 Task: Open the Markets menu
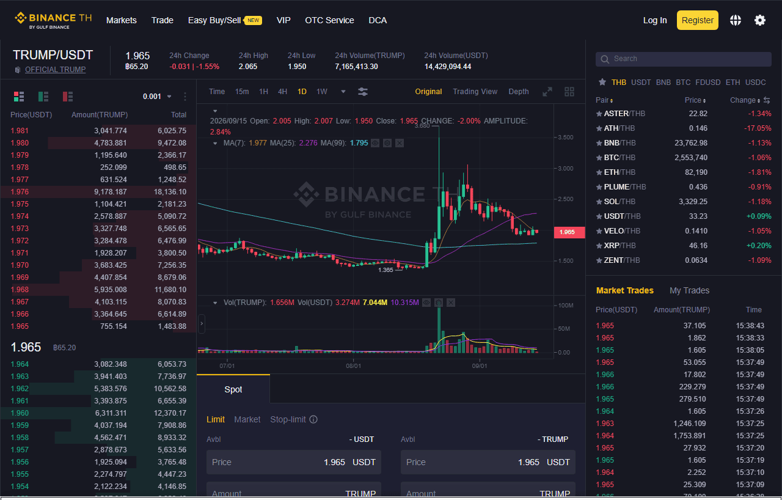[122, 20]
